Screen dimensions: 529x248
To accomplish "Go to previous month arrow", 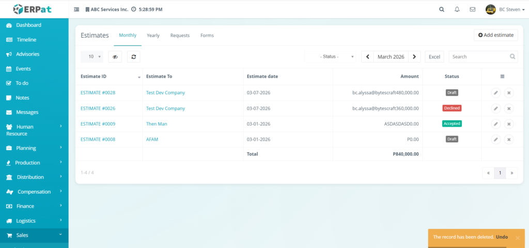I will point(367,57).
